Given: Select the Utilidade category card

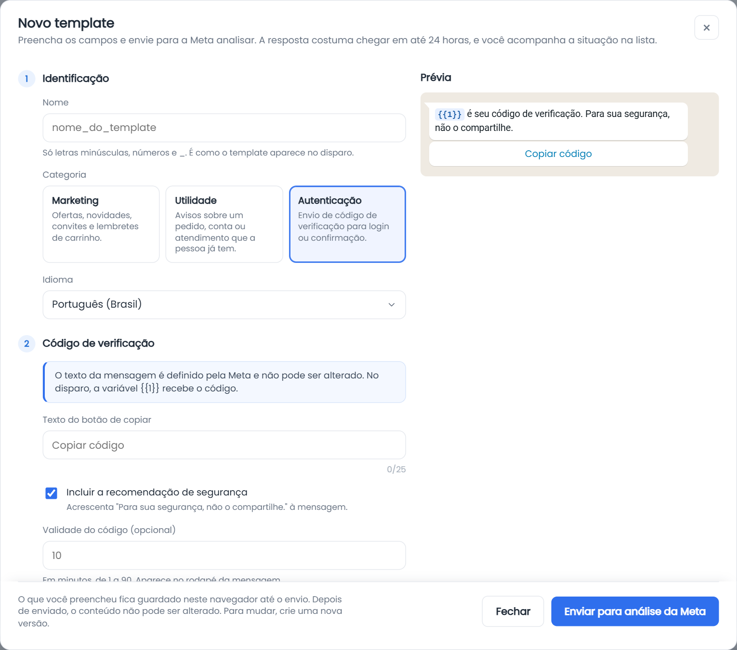Looking at the screenshot, I should point(224,224).
